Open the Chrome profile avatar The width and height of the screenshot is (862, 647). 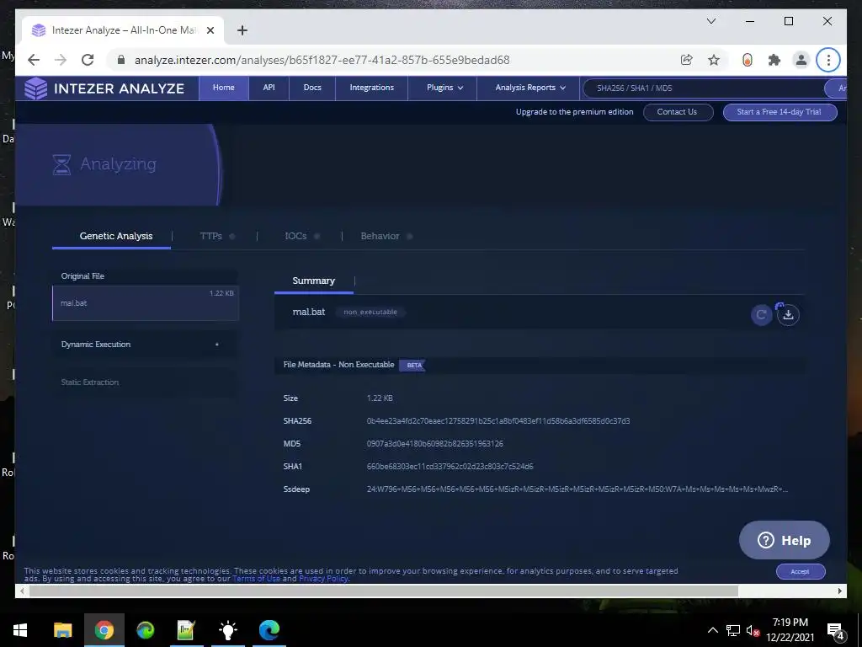pyautogui.click(x=801, y=60)
